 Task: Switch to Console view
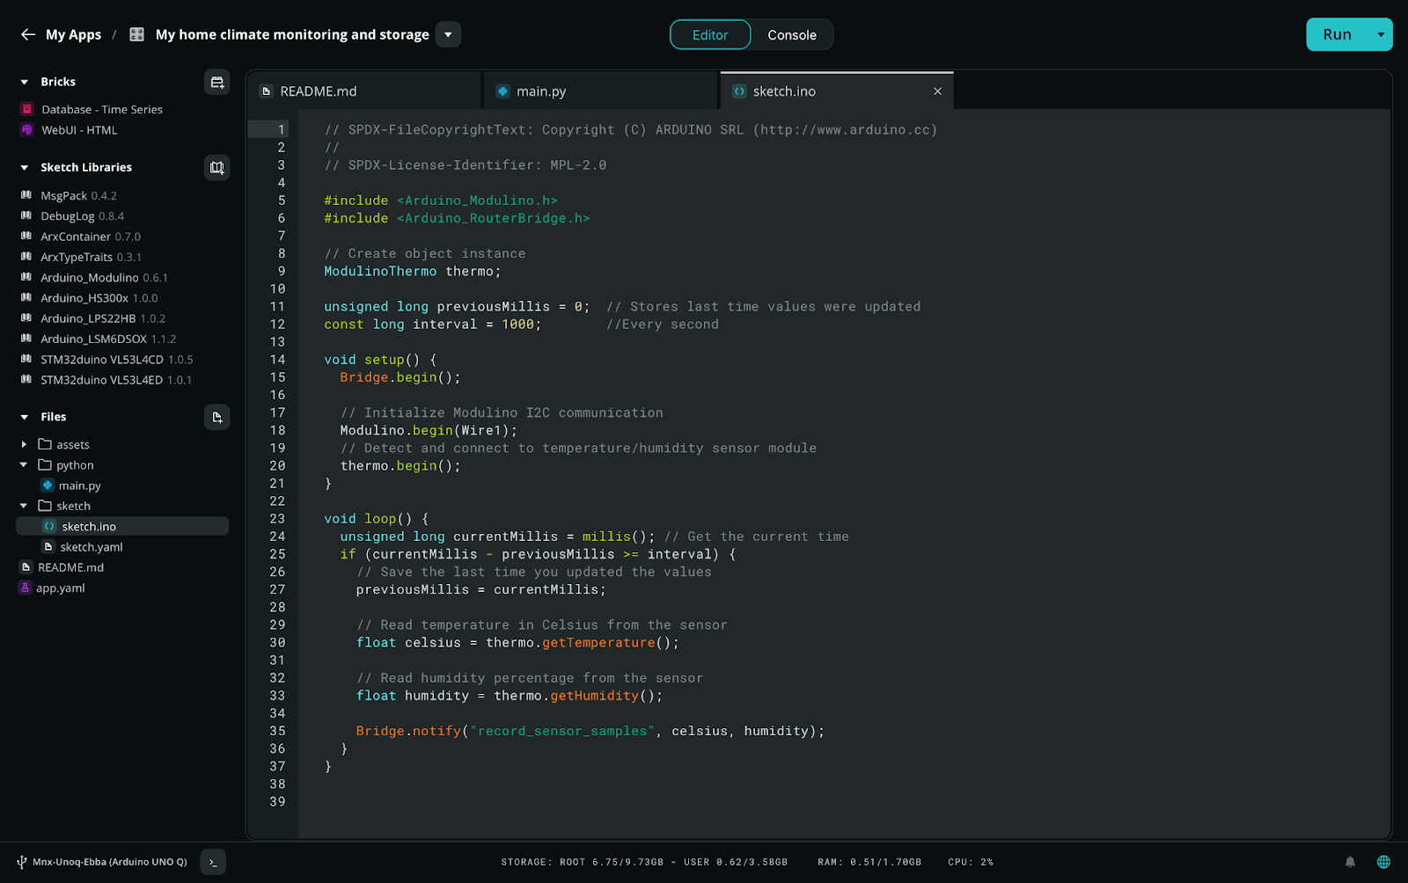click(791, 34)
